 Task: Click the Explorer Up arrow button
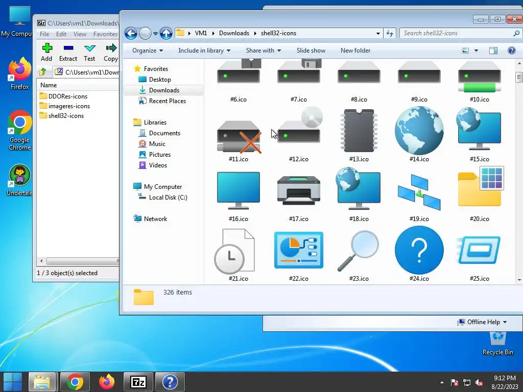click(x=166, y=33)
